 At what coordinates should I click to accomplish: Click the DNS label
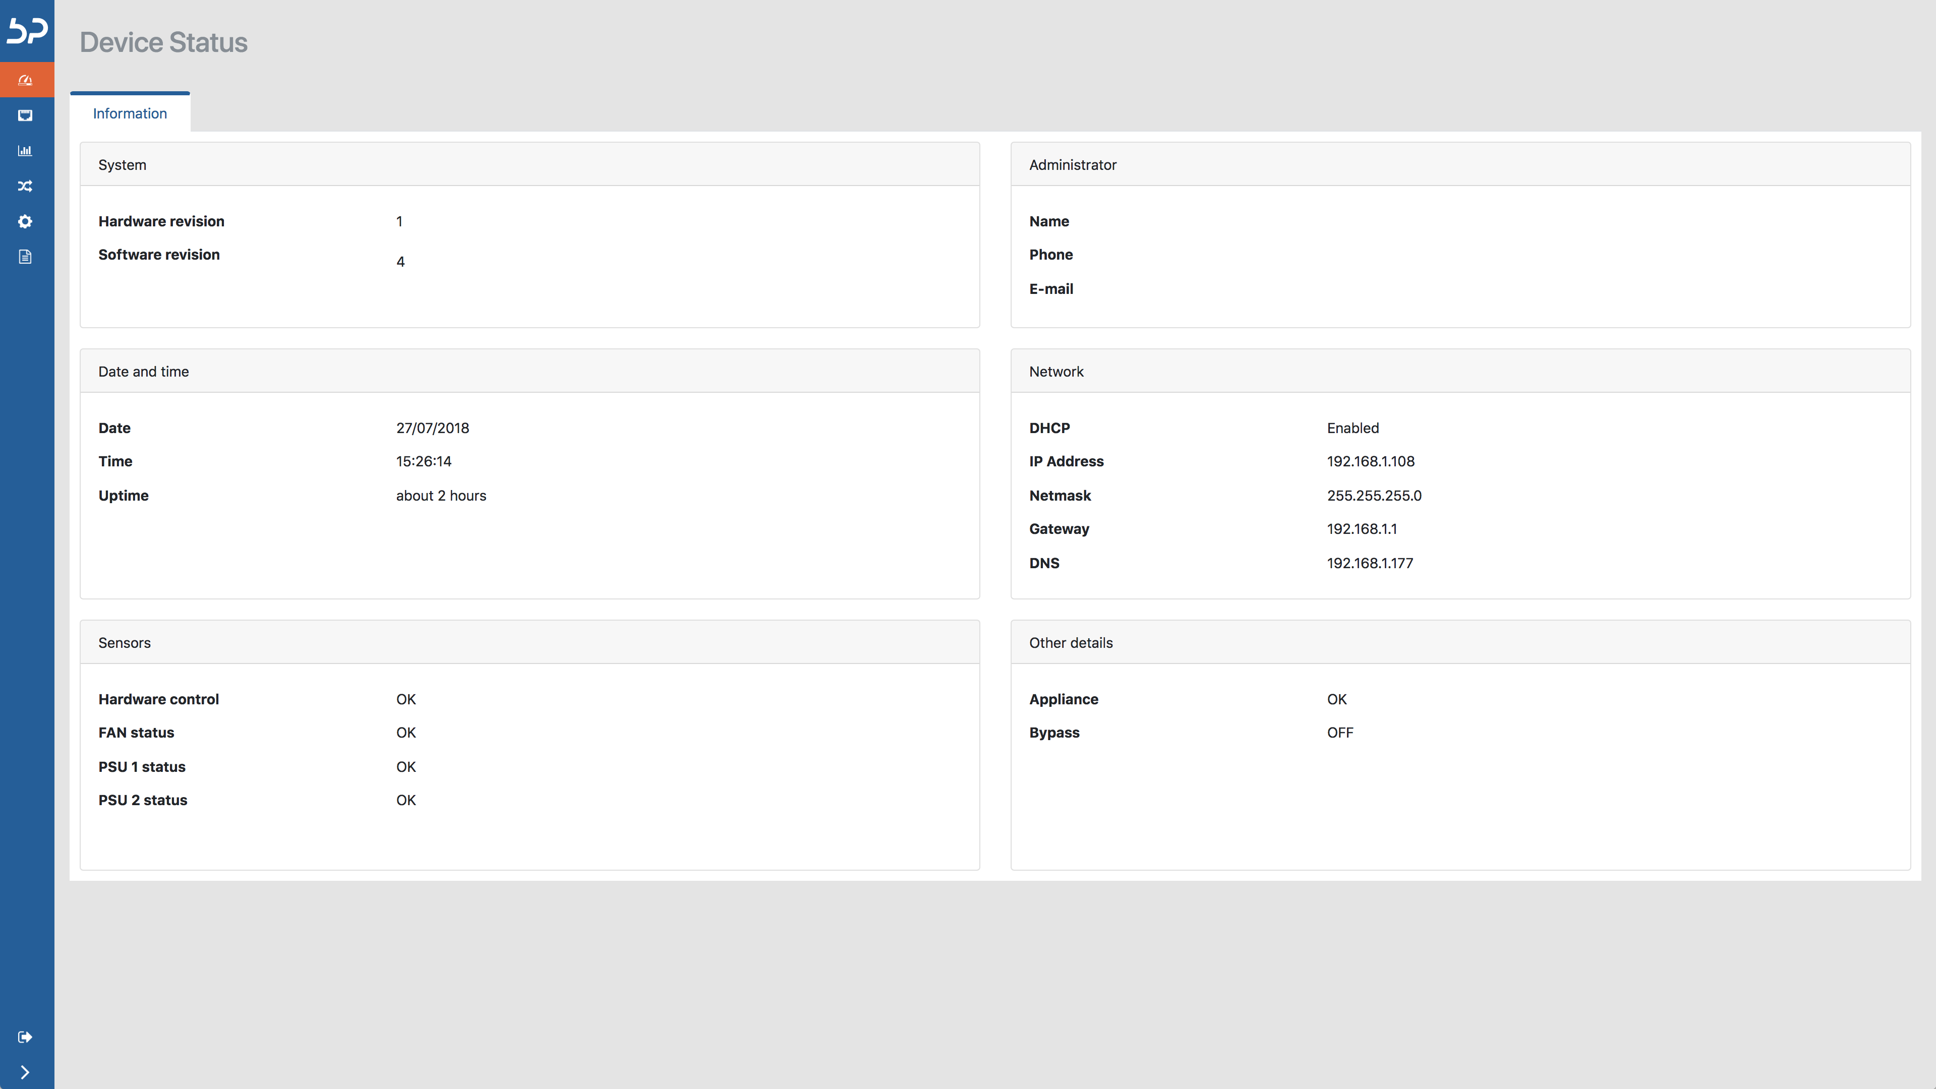coord(1044,563)
